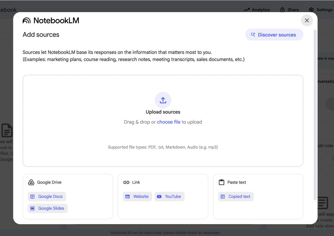The image size is (334, 236).
Task: Close the Add sources dialog
Action: (x=307, y=20)
